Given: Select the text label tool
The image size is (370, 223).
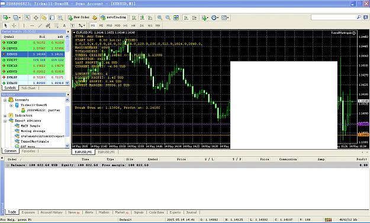Looking at the screenshot, I should pos(72,25).
